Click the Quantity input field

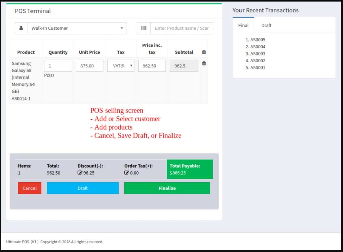click(58, 66)
